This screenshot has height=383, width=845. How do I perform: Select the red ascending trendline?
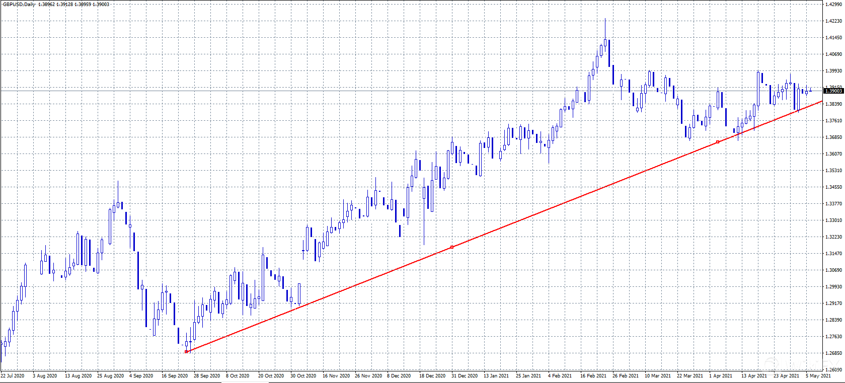(579, 197)
